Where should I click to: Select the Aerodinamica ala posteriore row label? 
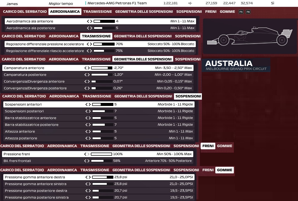tap(31, 28)
